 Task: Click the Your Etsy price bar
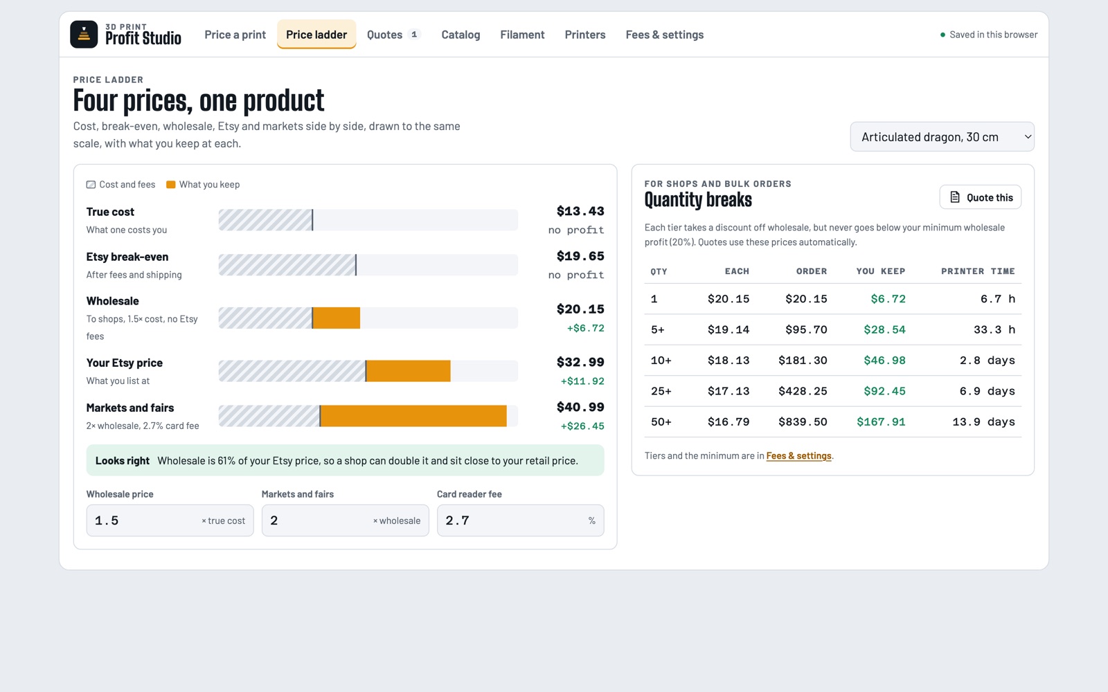pyautogui.click(x=368, y=371)
